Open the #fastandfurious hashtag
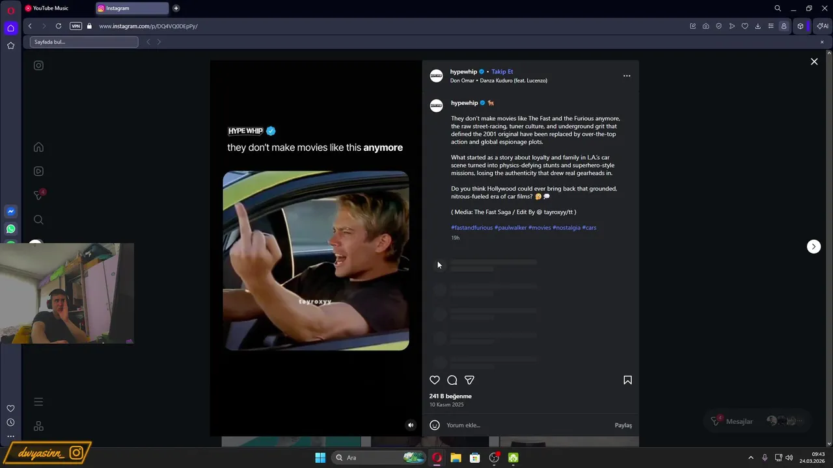 pos(472,227)
